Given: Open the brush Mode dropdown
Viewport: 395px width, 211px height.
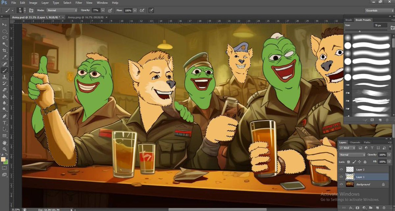Looking at the screenshot, I should tap(62, 11).
